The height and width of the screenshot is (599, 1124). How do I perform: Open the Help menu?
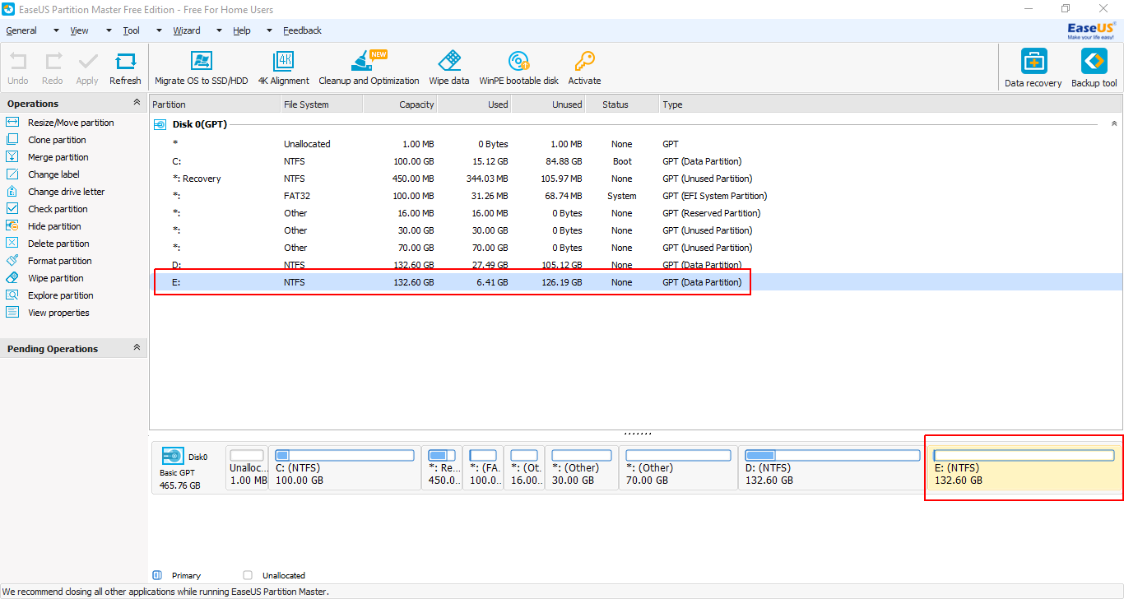tap(242, 30)
